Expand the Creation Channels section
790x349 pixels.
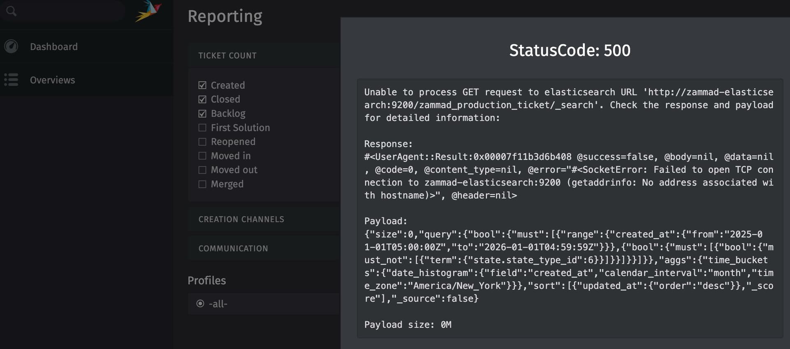(x=241, y=219)
